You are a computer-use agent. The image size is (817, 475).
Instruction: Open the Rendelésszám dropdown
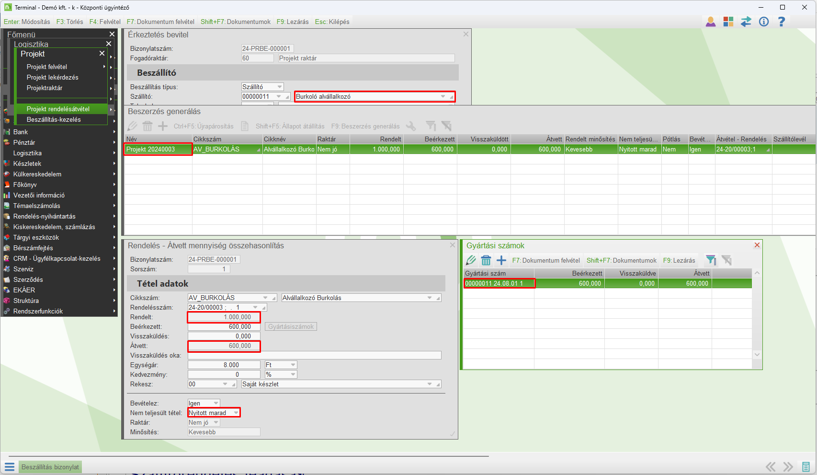[x=255, y=307]
